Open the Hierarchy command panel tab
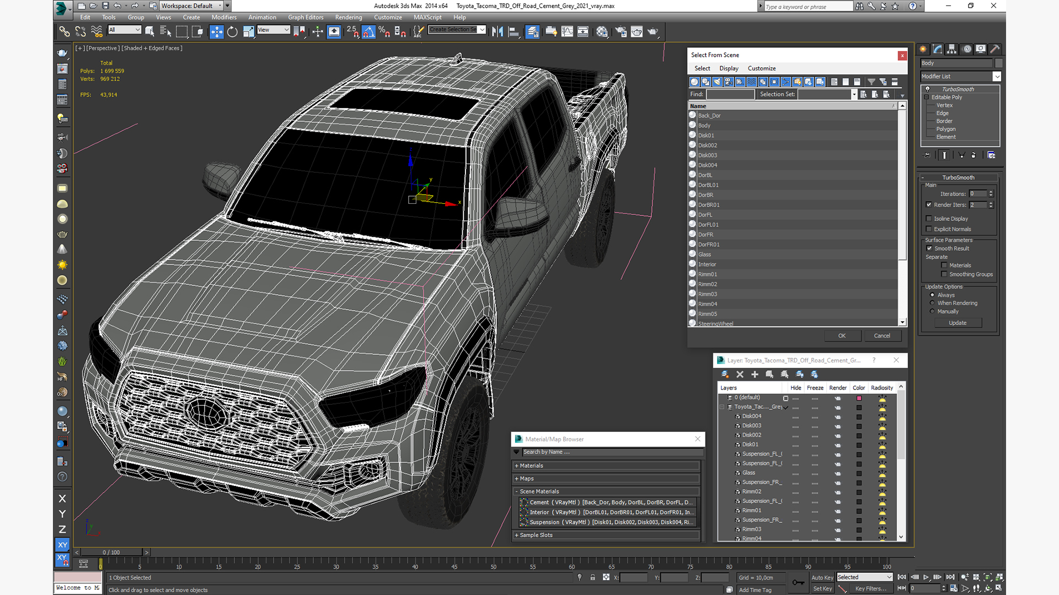The image size is (1059, 595). (952, 49)
